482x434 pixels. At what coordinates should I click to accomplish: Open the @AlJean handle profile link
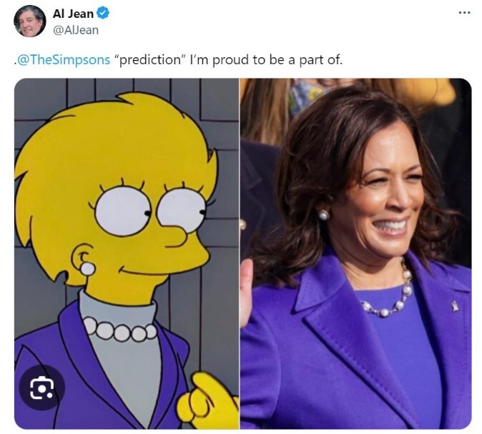tap(76, 30)
